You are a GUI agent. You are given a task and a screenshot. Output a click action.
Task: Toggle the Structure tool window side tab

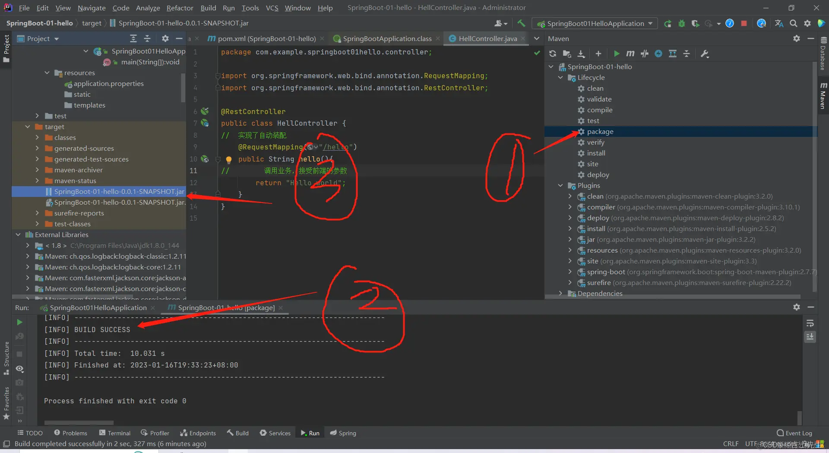[6, 358]
